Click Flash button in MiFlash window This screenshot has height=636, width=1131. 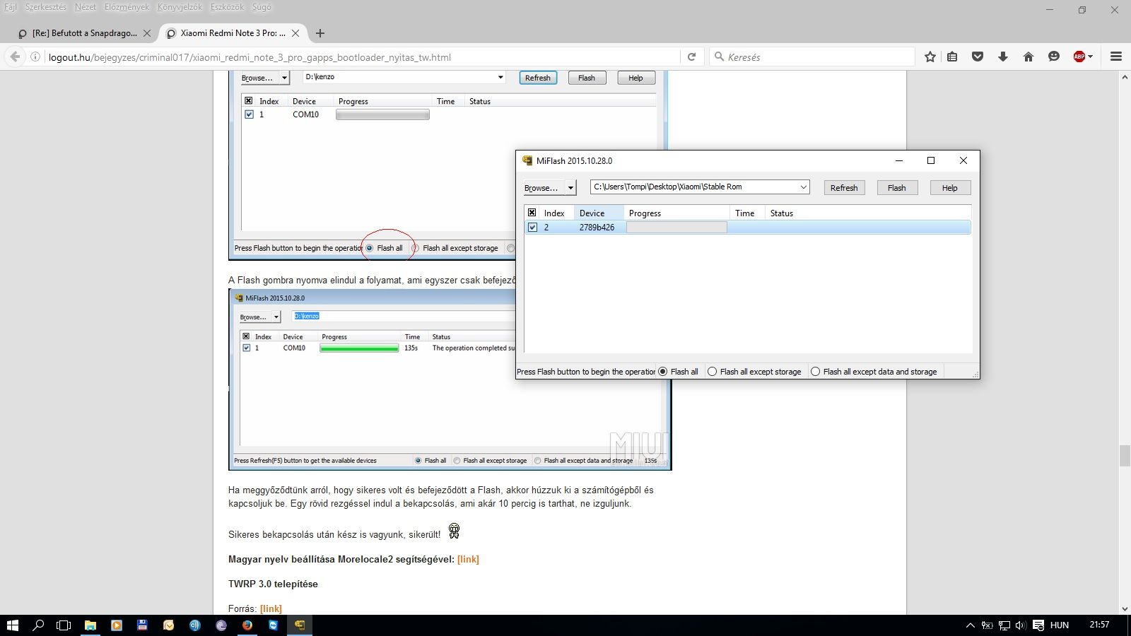coord(897,188)
